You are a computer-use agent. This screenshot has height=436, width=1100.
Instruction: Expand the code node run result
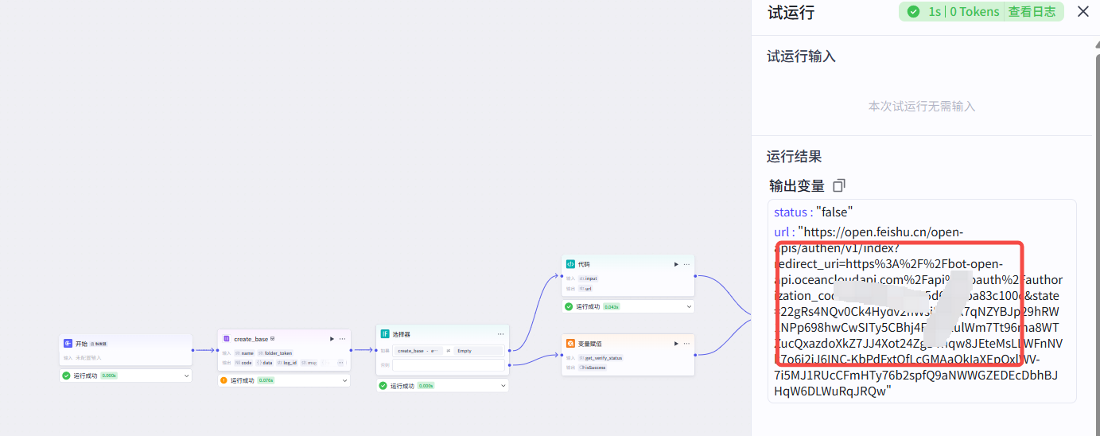(689, 306)
